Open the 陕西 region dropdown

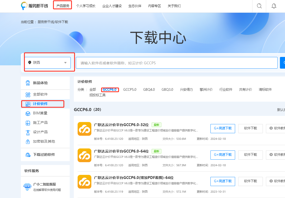[48, 63]
